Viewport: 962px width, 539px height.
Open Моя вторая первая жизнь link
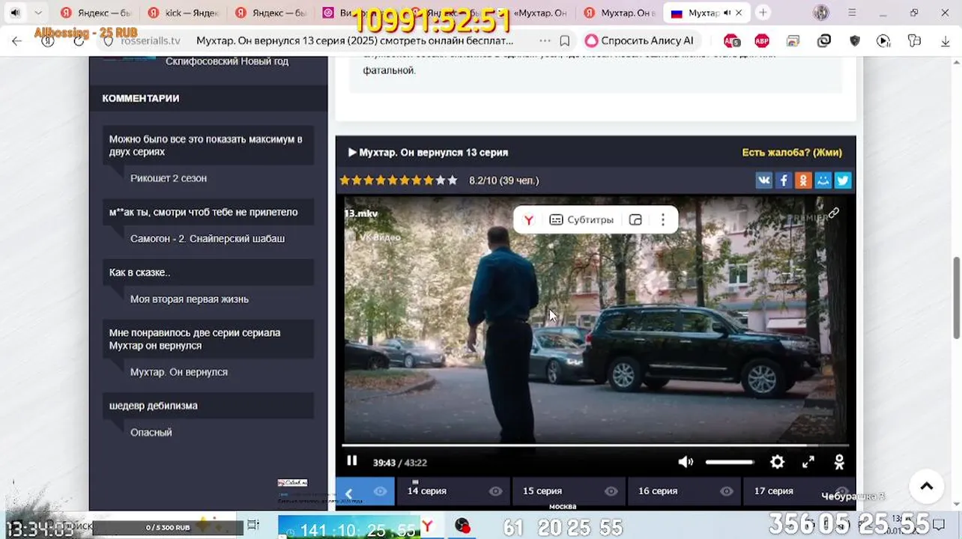tap(190, 299)
